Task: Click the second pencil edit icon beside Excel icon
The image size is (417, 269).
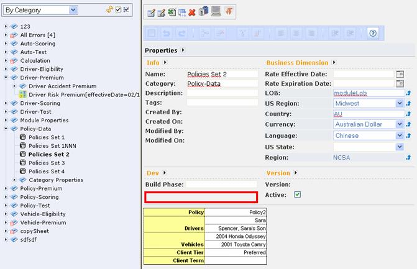Action: click(x=162, y=12)
